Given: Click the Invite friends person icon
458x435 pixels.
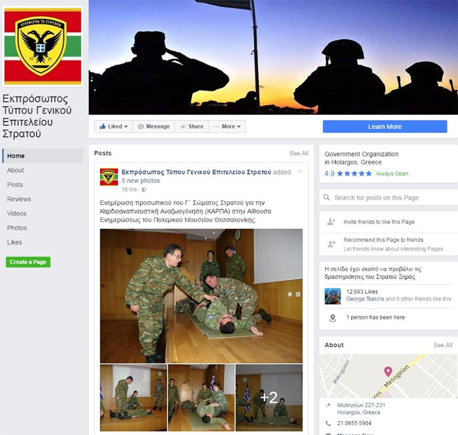Looking at the screenshot, I should point(331,222).
